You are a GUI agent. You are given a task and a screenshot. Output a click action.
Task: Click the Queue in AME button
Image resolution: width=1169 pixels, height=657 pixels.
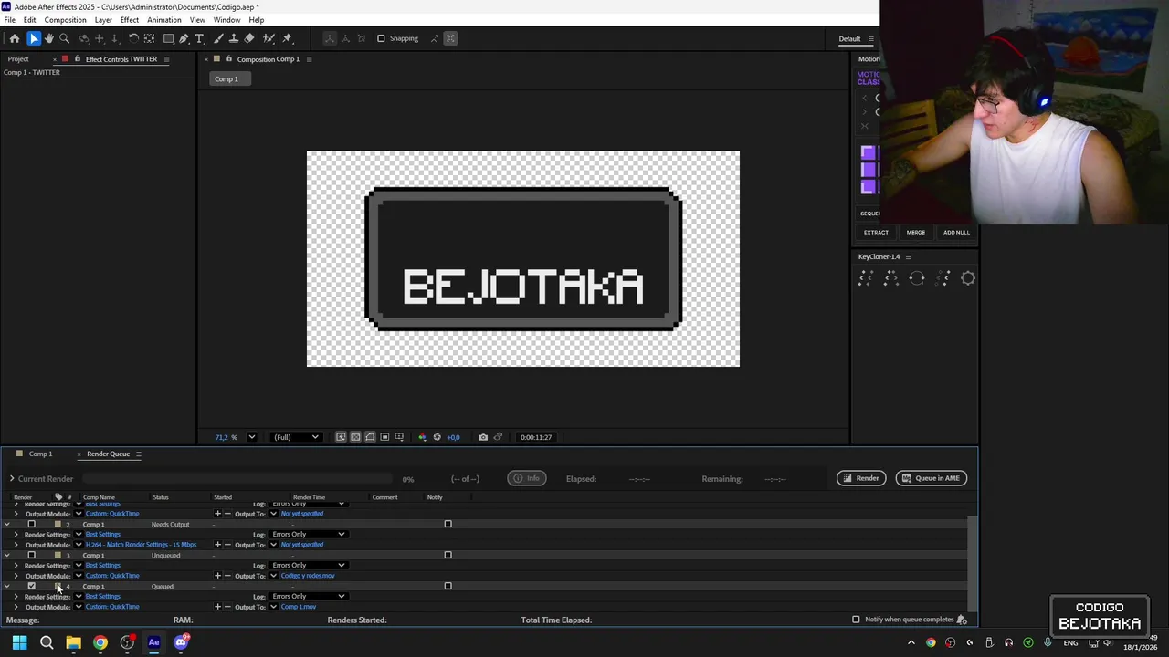click(x=931, y=478)
